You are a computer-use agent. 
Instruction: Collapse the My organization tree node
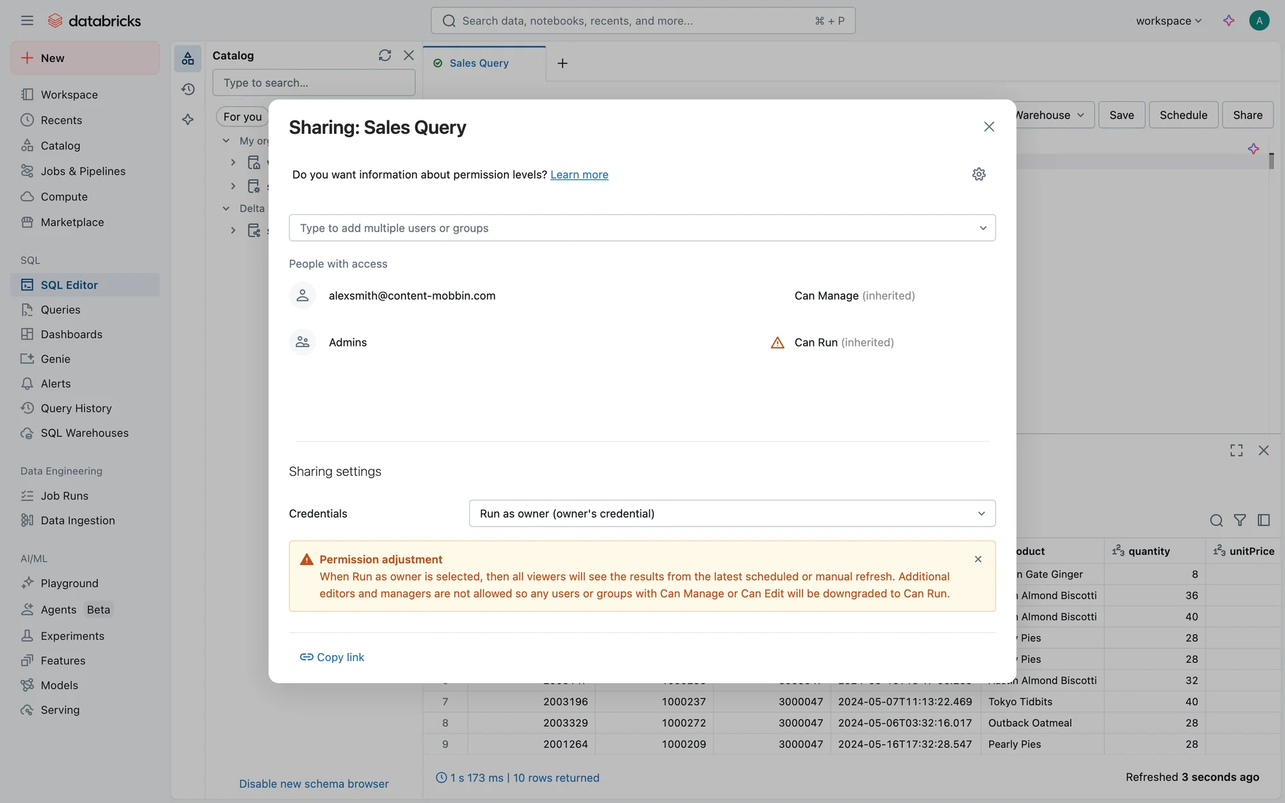point(226,141)
